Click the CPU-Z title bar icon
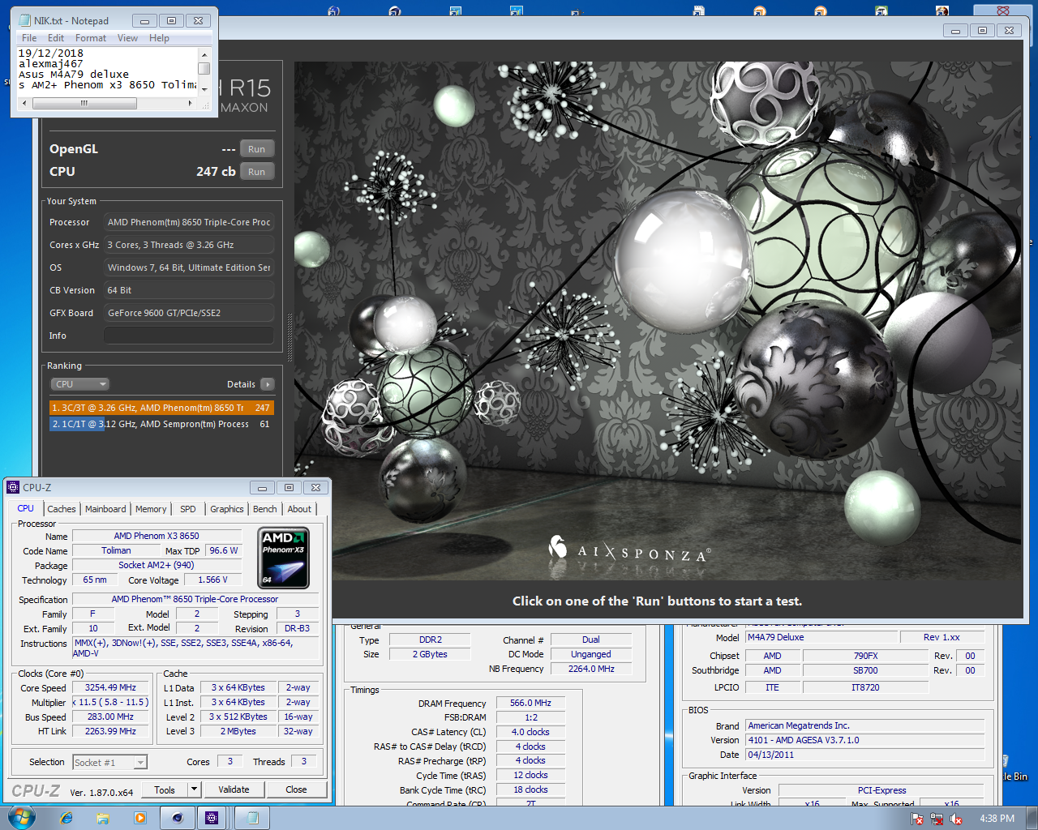1038x830 pixels. (13, 487)
